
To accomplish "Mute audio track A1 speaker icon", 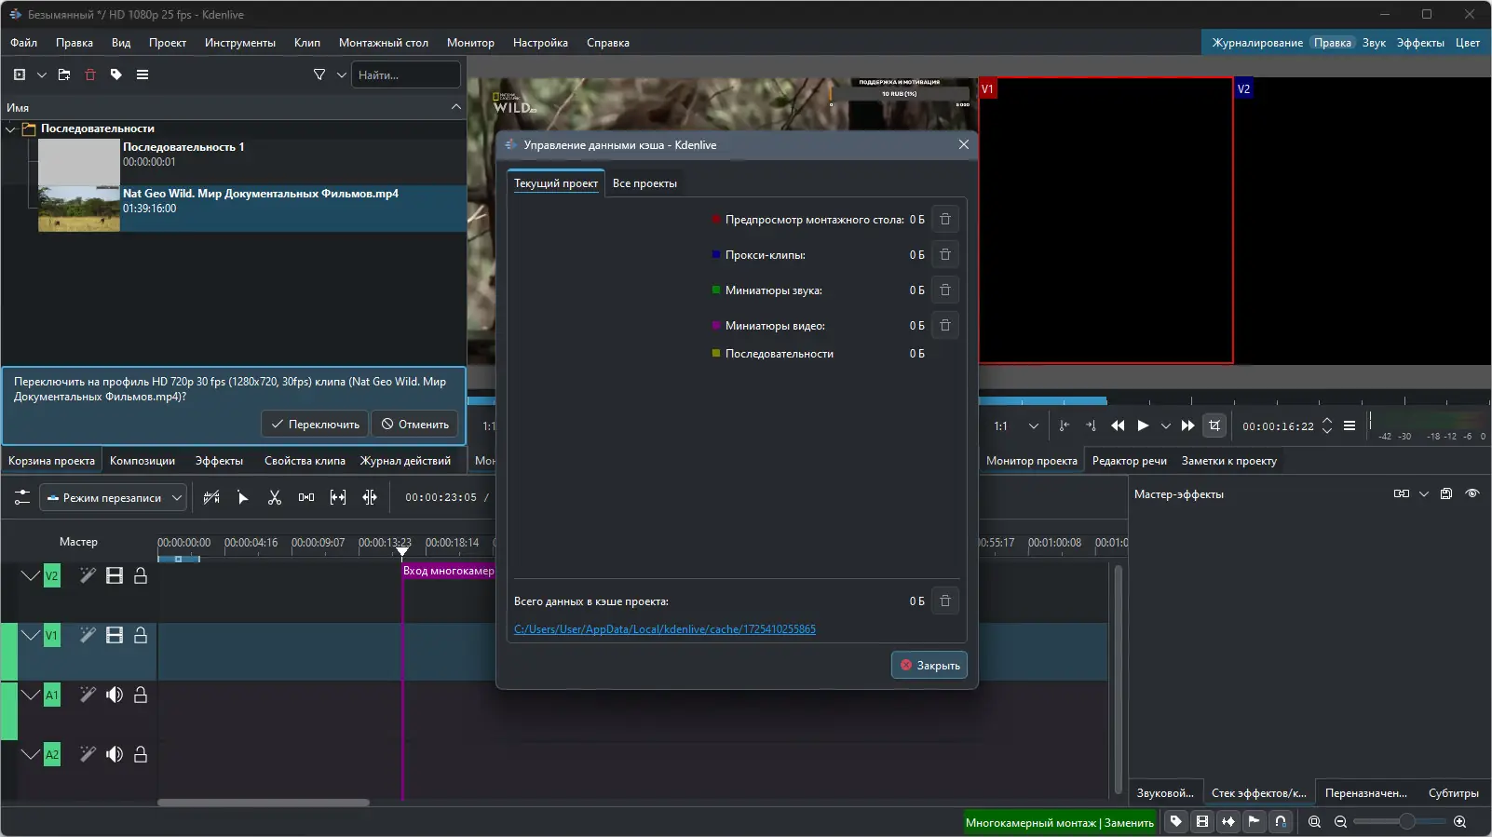I will point(115,695).
